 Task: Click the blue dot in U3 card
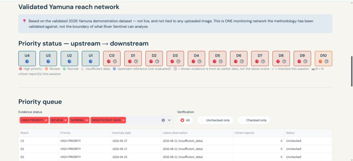pyautogui.click(x=48, y=61)
